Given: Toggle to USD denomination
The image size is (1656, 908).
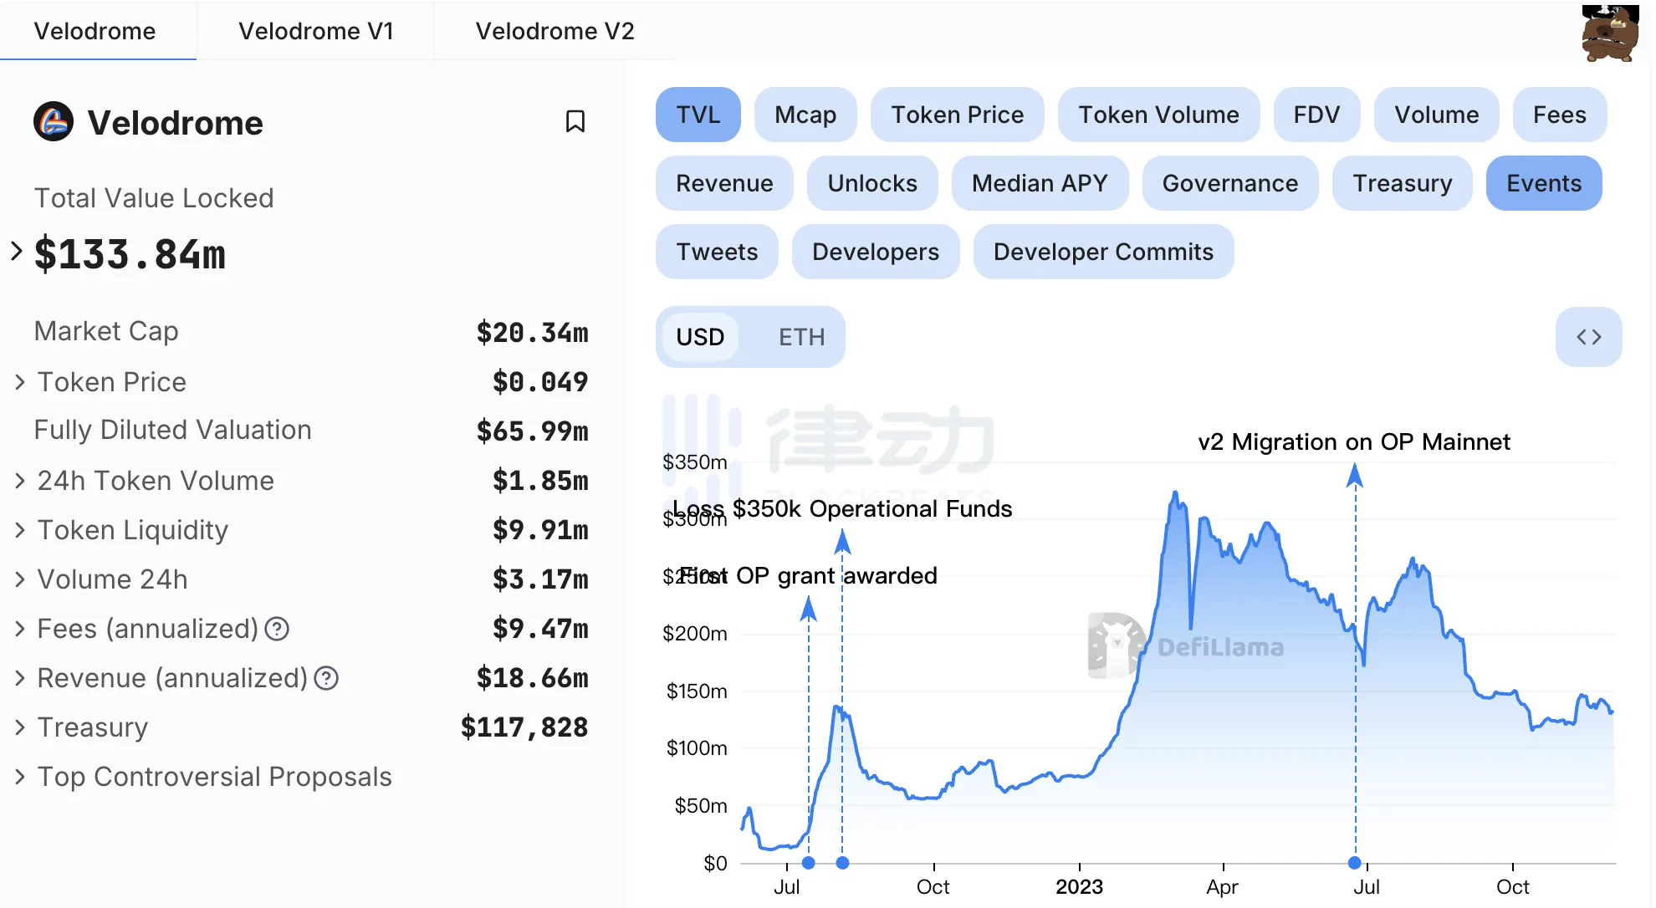Looking at the screenshot, I should [700, 337].
